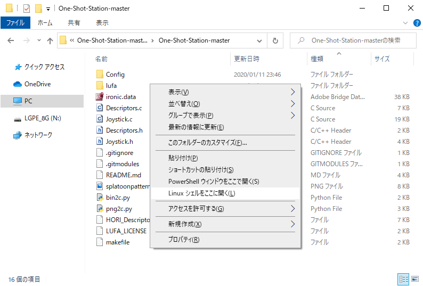Screen dimensions: 423x286
Task: Select the Config folder icon
Action: [100, 74]
